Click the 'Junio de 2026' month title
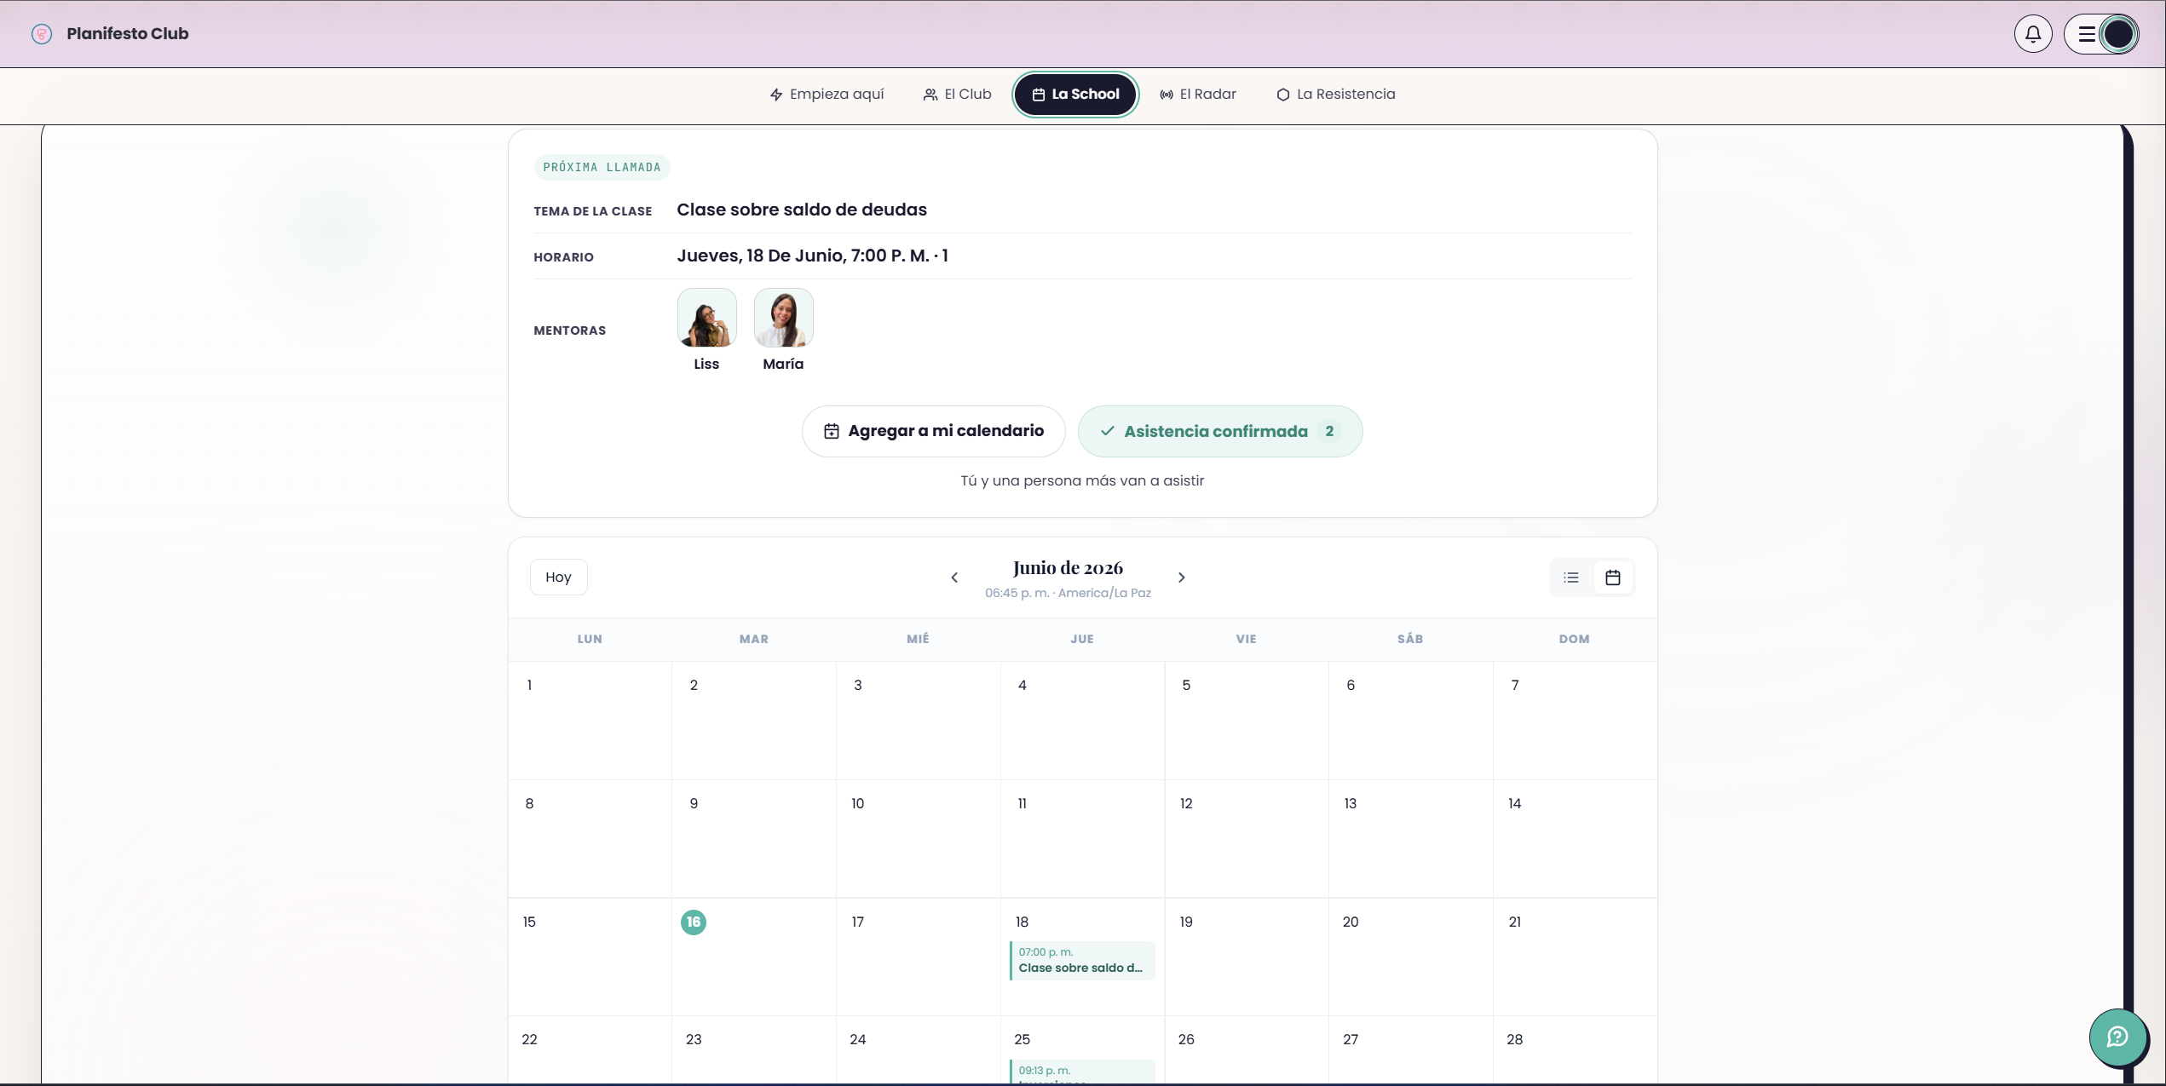Screen dimensions: 2166x1086 pyautogui.click(x=1068, y=568)
